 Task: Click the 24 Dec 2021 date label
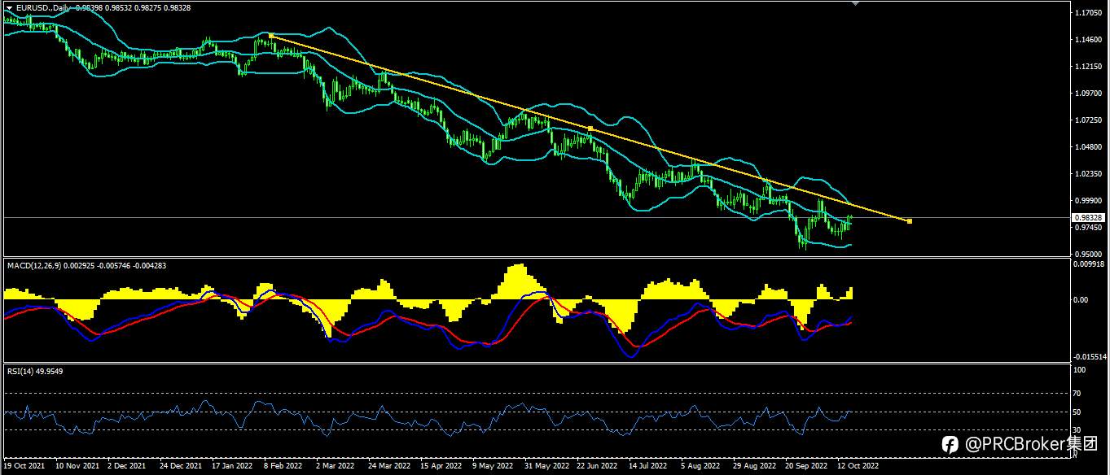click(181, 467)
